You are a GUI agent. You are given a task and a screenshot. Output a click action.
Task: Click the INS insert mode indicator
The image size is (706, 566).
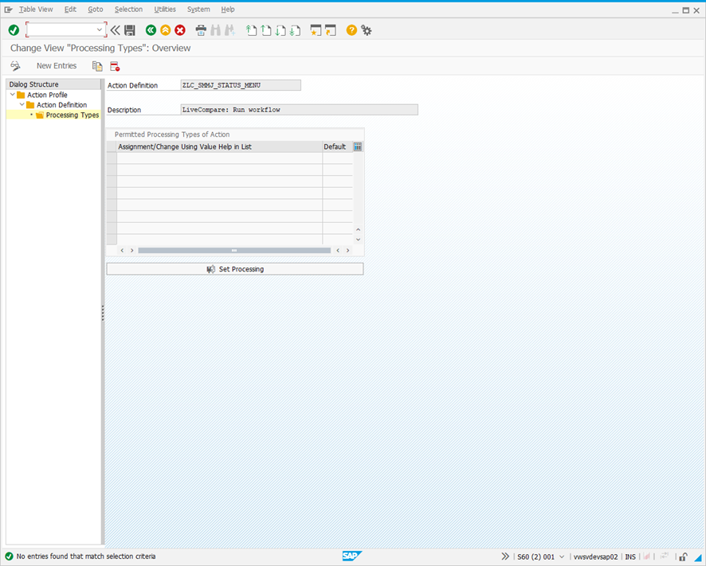pyautogui.click(x=630, y=557)
